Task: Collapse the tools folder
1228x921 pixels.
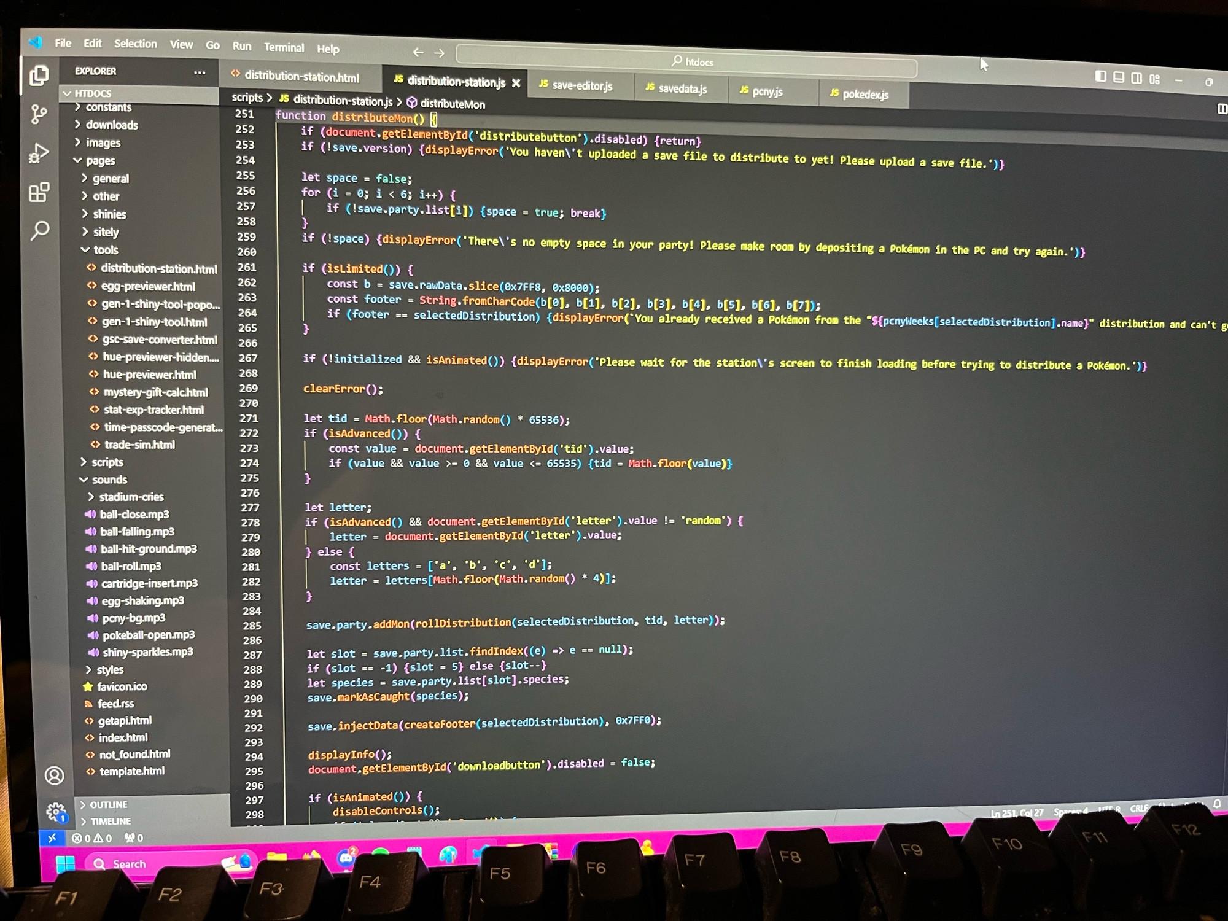Action: (99, 250)
